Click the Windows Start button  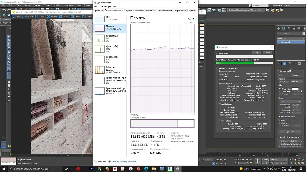[4, 169]
